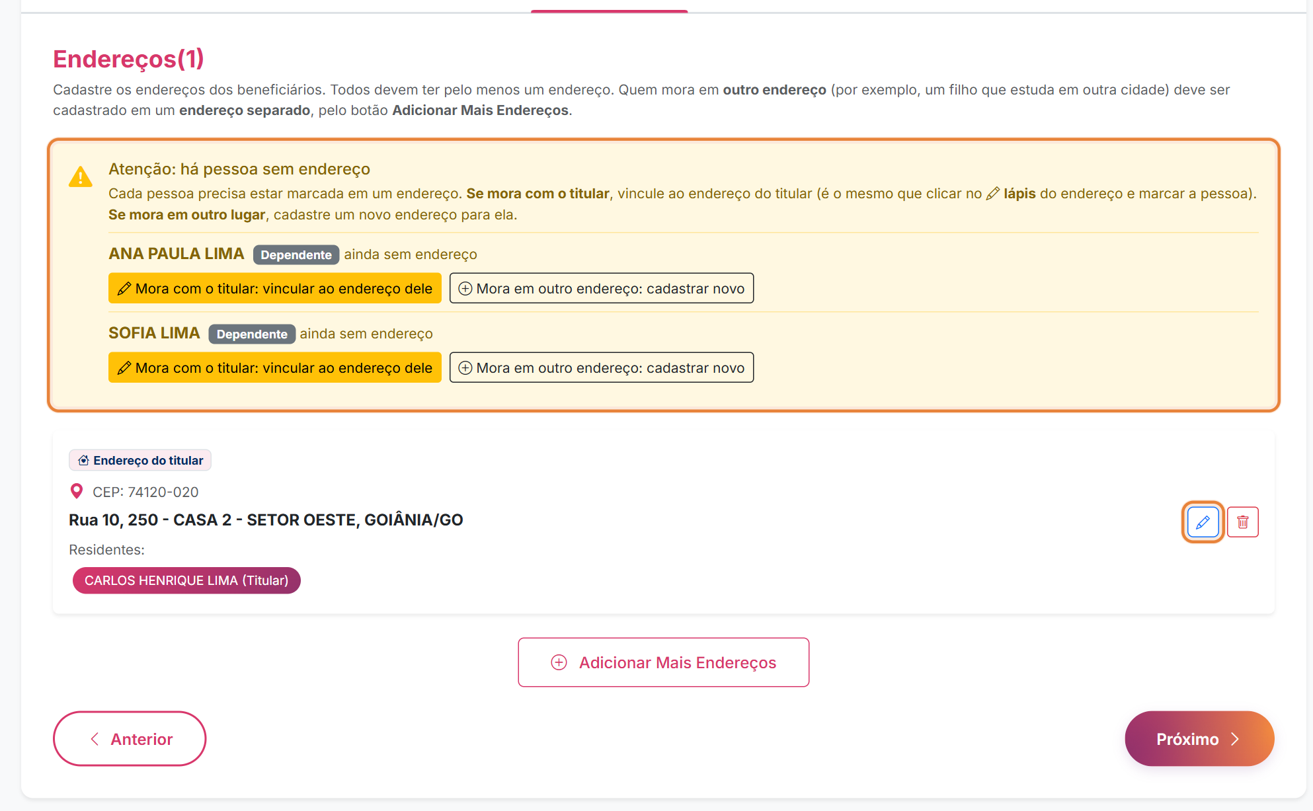Register a new address for ANA PAULA LIMA
Screen dimensions: 1313x811
tap(602, 288)
